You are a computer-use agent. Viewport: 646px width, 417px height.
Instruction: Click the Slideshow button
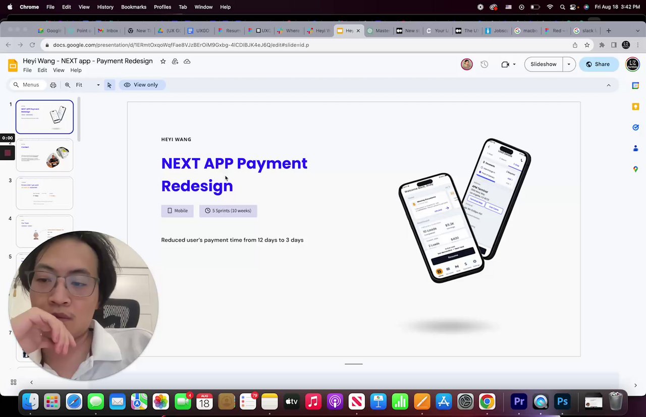544,64
